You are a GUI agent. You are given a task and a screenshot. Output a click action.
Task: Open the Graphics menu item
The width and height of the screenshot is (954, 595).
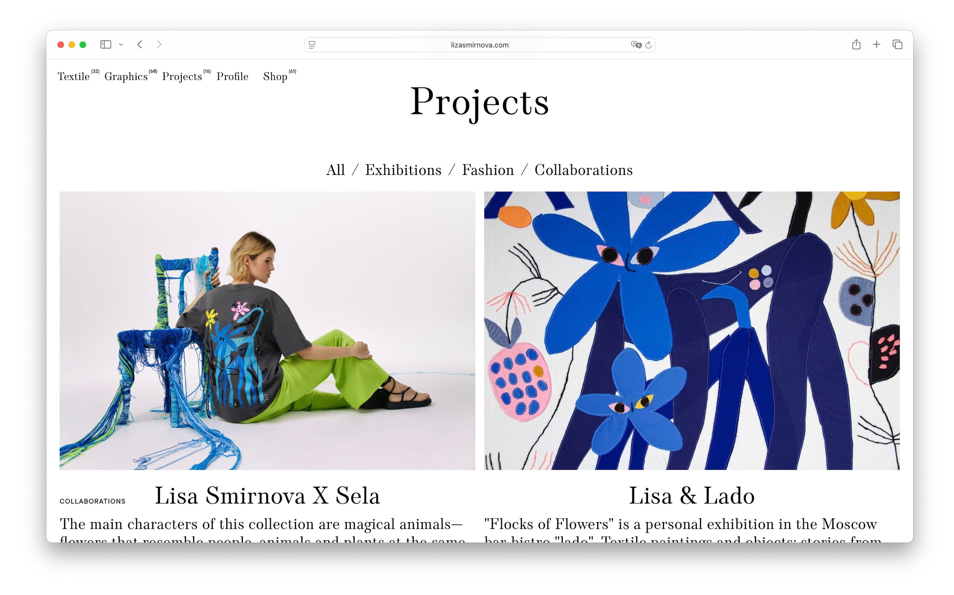point(126,76)
